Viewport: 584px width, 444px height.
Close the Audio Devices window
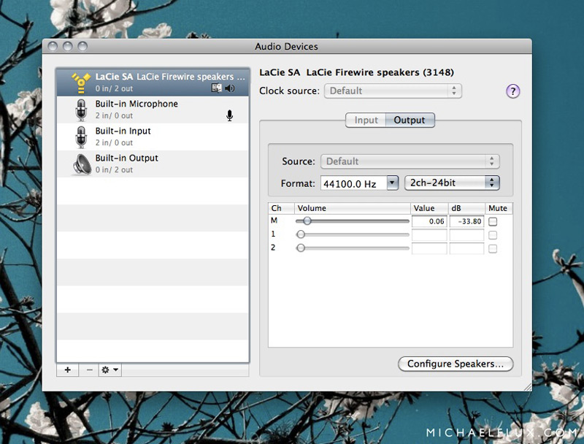(x=53, y=47)
